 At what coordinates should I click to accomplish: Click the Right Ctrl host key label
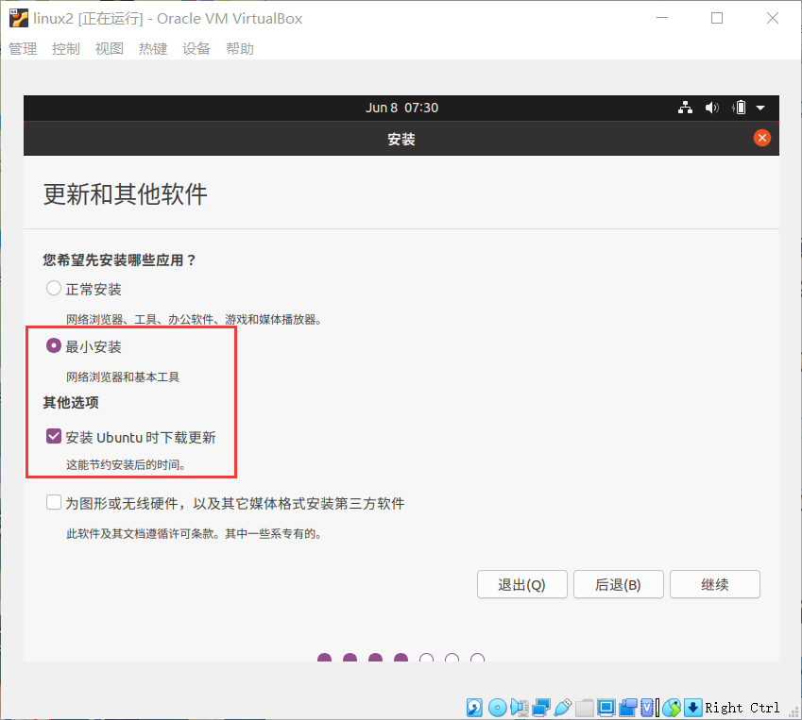point(742,708)
